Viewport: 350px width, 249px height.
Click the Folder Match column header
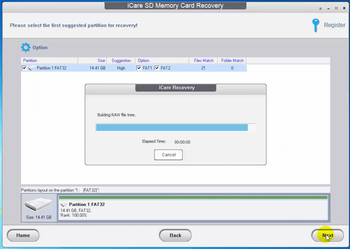click(232, 61)
